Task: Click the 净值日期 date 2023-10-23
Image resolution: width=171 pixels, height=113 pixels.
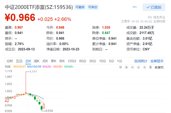Action: pyautogui.click(x=71, y=49)
